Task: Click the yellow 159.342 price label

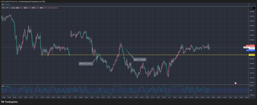Action: [252, 55]
